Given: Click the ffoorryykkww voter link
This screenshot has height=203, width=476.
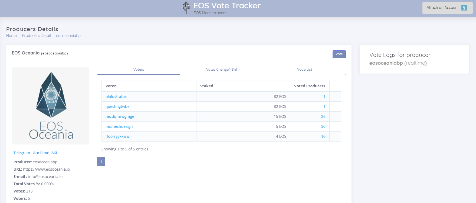Looking at the screenshot, I should [117, 136].
